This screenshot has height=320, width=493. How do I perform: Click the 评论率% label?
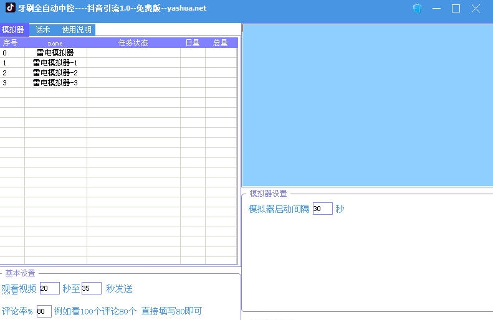(17, 311)
